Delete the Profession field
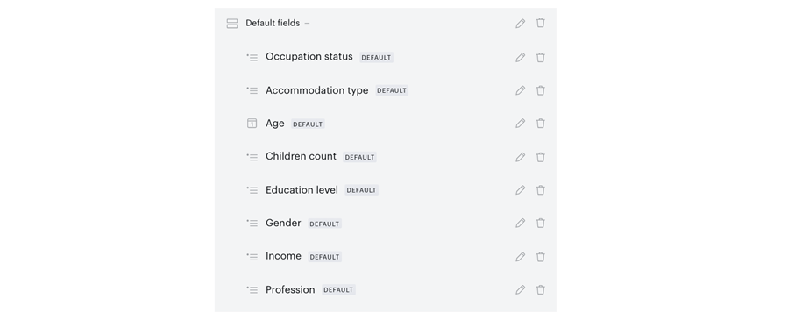The image size is (795, 320). click(541, 289)
